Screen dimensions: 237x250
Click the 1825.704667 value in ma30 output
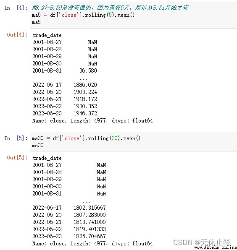point(90,236)
